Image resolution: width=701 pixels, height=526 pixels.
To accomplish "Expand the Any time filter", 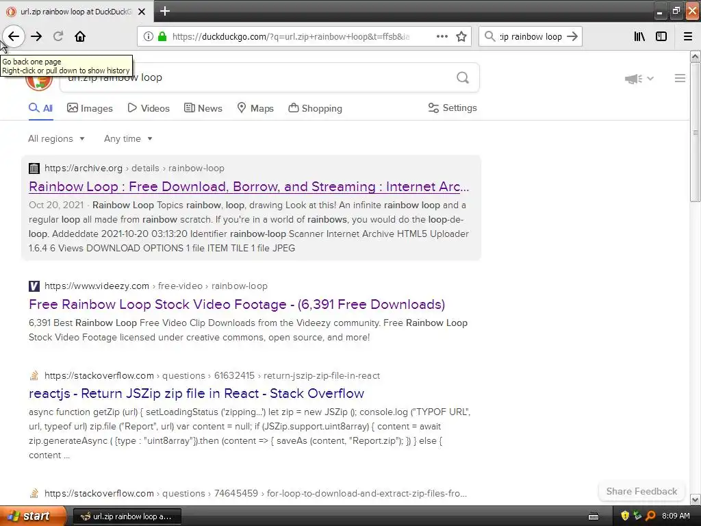I will pos(128,138).
